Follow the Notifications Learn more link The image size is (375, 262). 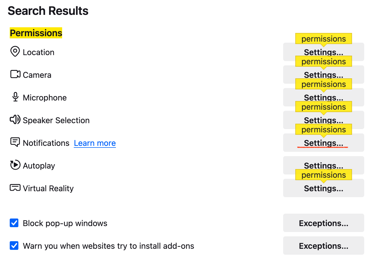pos(95,143)
